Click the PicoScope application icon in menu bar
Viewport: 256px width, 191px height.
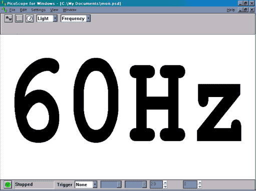4,10
